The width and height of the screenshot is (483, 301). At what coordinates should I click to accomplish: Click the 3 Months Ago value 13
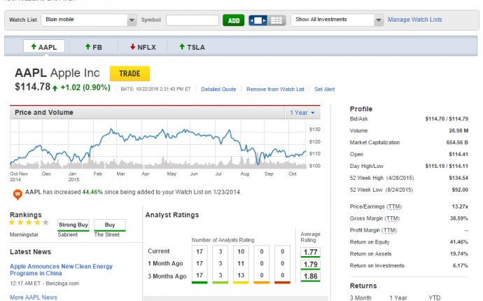(241, 275)
